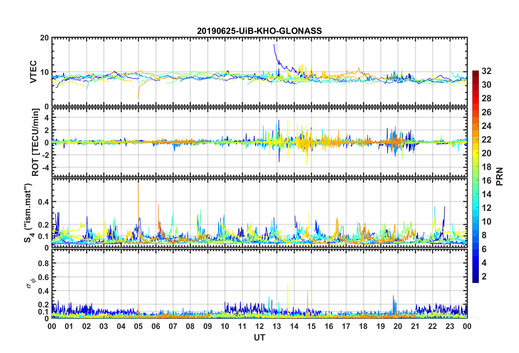Click PRN colorbar tick label 2

pyautogui.click(x=484, y=276)
